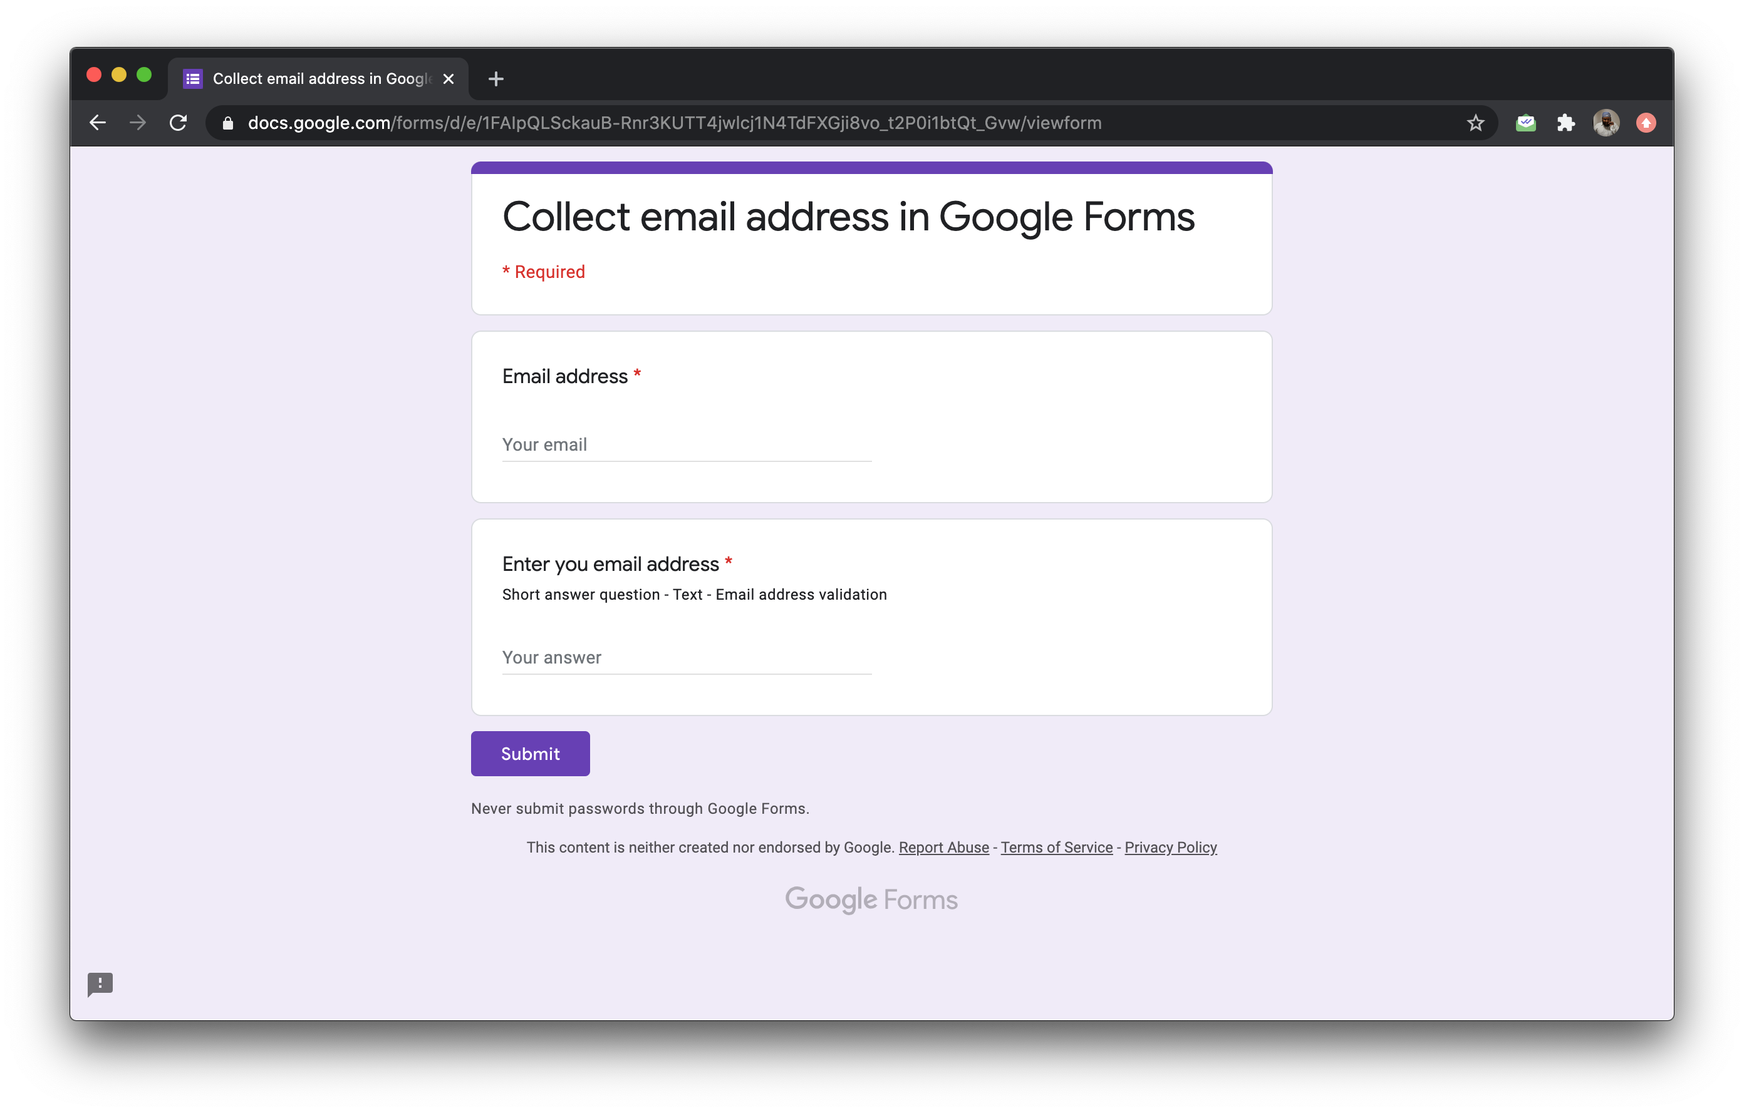Open the Chrome profile avatar
Viewport: 1744px width, 1113px height.
[1606, 123]
